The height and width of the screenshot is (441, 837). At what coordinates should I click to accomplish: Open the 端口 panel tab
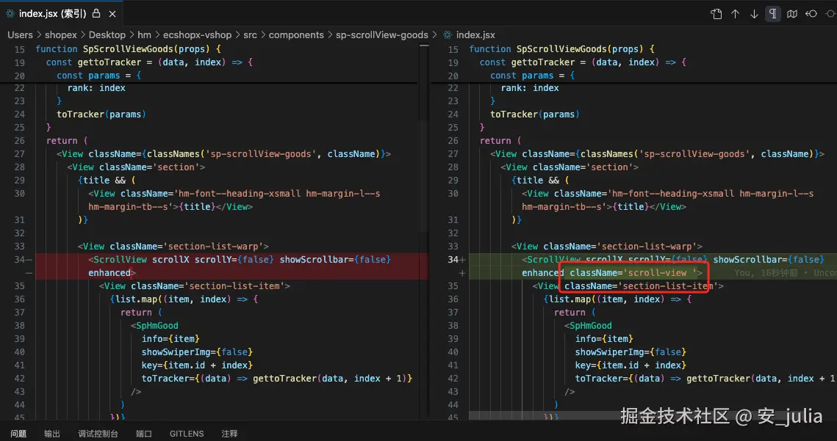click(x=143, y=434)
